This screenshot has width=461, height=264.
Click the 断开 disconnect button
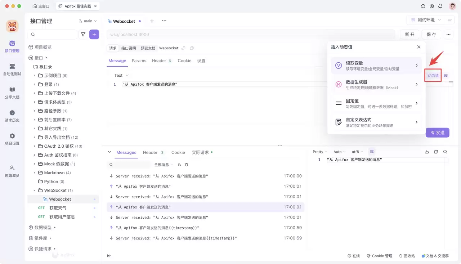pos(409,35)
